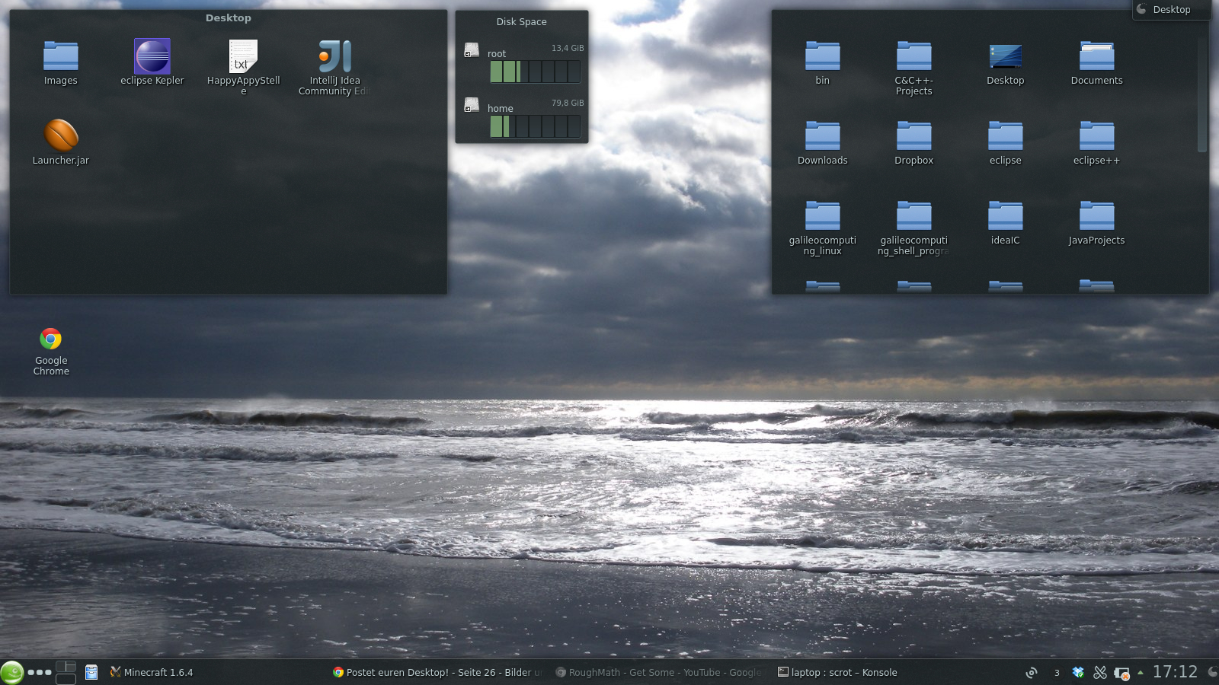
Task: Switch to Minecraft 1.6.4 taskbar window
Action: click(x=152, y=672)
